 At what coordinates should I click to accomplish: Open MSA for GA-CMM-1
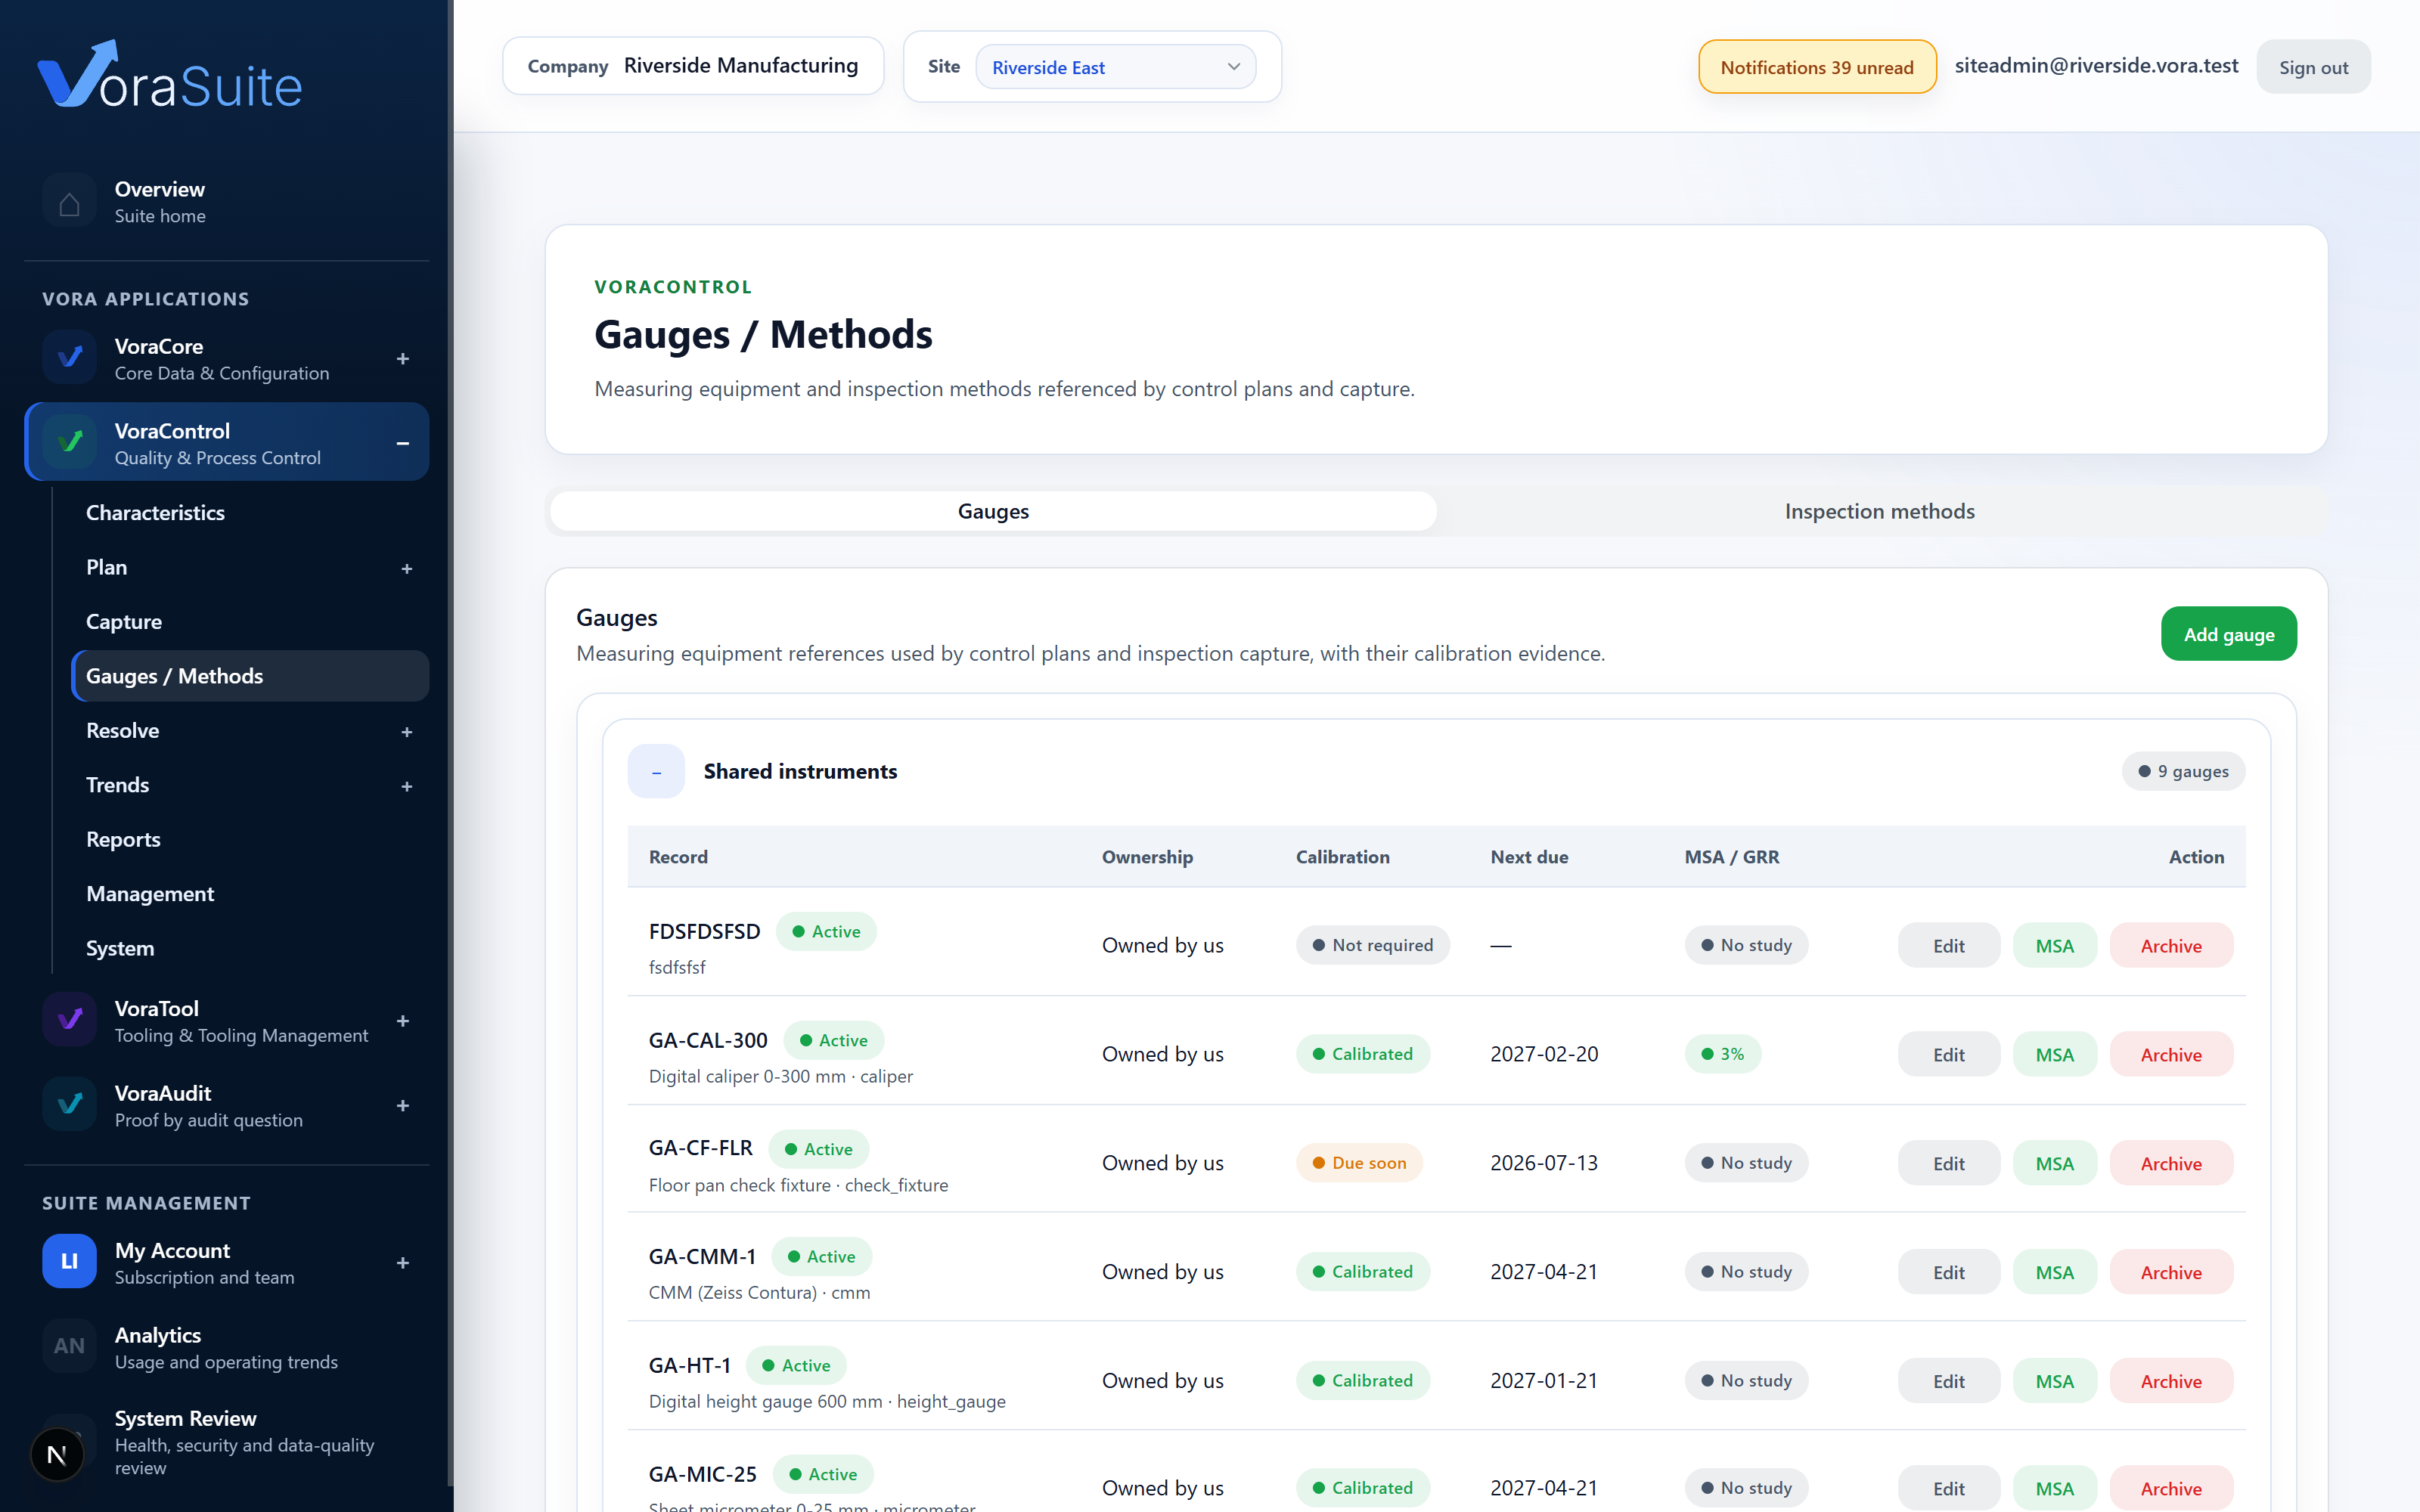tap(2055, 1272)
